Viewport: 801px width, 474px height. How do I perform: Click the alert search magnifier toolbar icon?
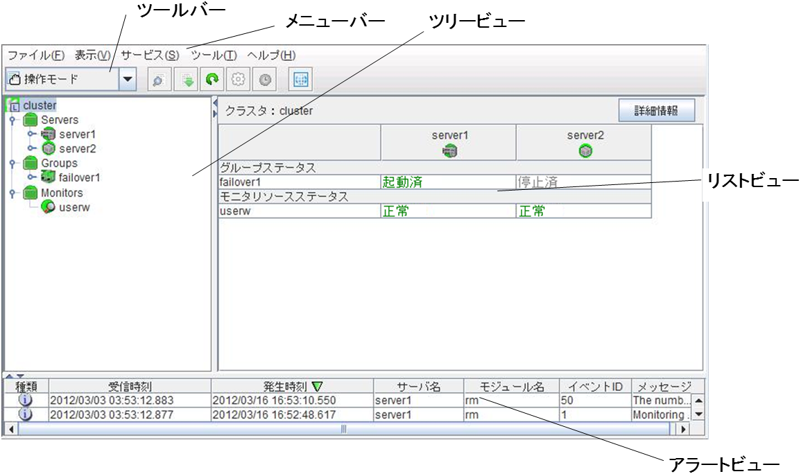(158, 80)
